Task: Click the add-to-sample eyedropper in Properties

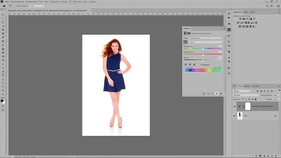Action: [x=190, y=65]
